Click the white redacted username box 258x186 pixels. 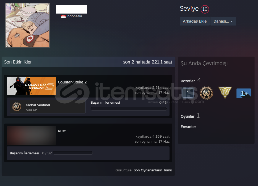point(71,9)
